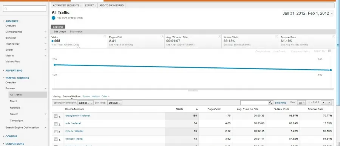This screenshot has width=340, height=146.
Task: Click the Graph By day icon
Action: click(329, 51)
